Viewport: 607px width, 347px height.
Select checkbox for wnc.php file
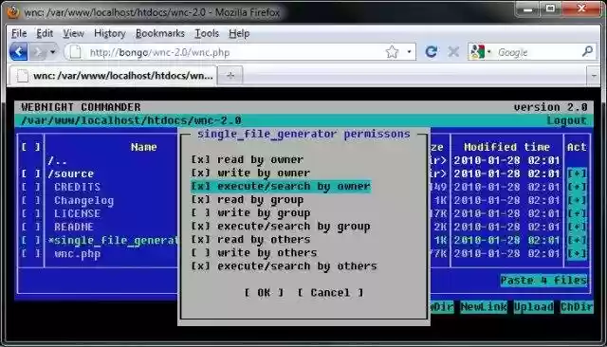pos(31,254)
